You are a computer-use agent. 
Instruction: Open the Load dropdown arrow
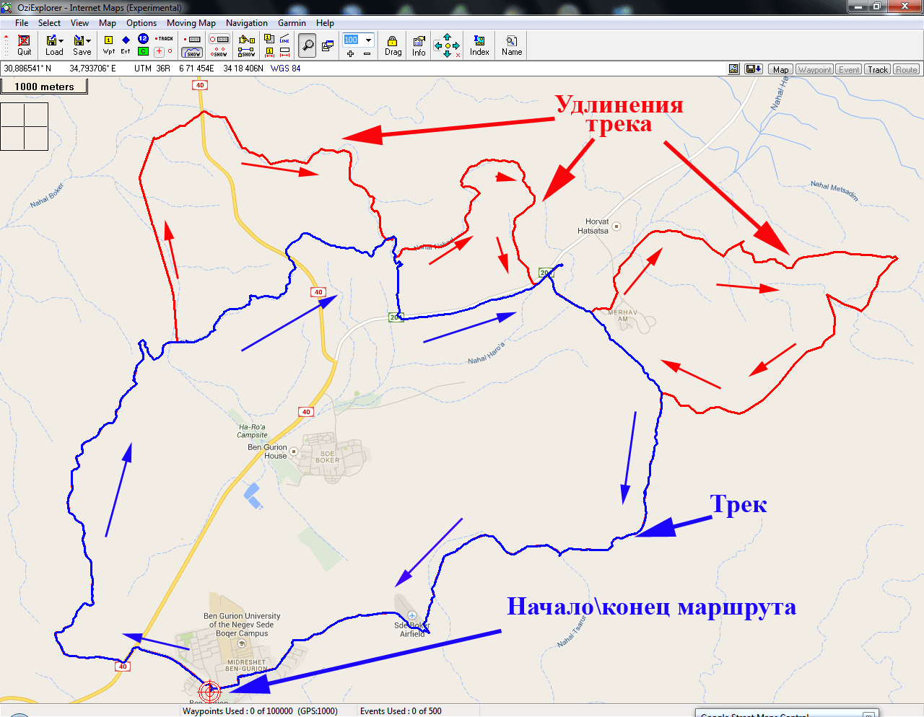tap(61, 40)
